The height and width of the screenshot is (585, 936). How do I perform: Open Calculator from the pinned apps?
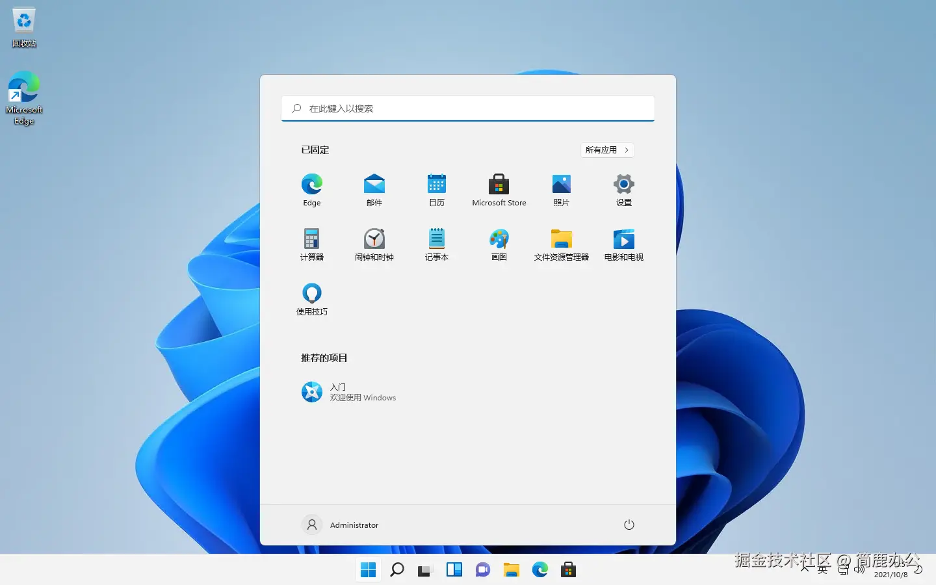pos(311,244)
